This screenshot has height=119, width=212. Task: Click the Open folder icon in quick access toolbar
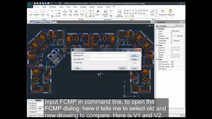click(x=37, y=3)
